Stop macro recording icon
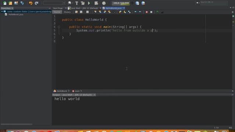This screenshot has height=132, width=235. tap(151, 12)
